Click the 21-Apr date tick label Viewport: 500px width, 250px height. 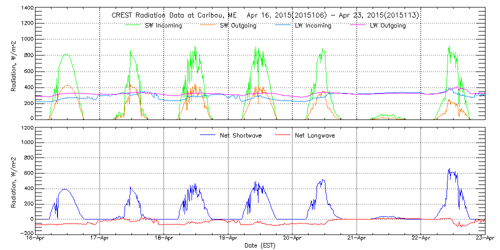(x=356, y=238)
